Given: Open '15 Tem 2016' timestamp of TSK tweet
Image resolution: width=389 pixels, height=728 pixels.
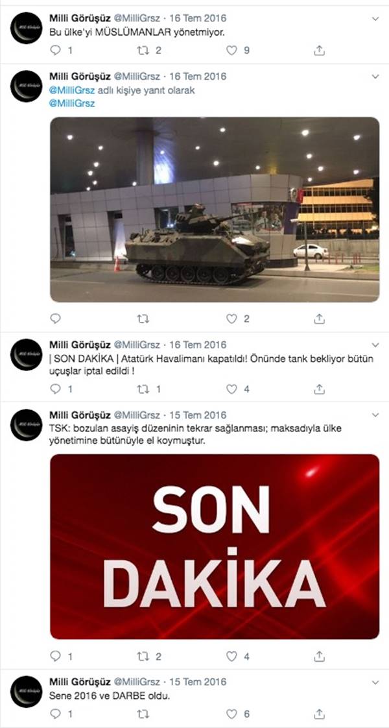Looking at the screenshot, I should click(198, 415).
